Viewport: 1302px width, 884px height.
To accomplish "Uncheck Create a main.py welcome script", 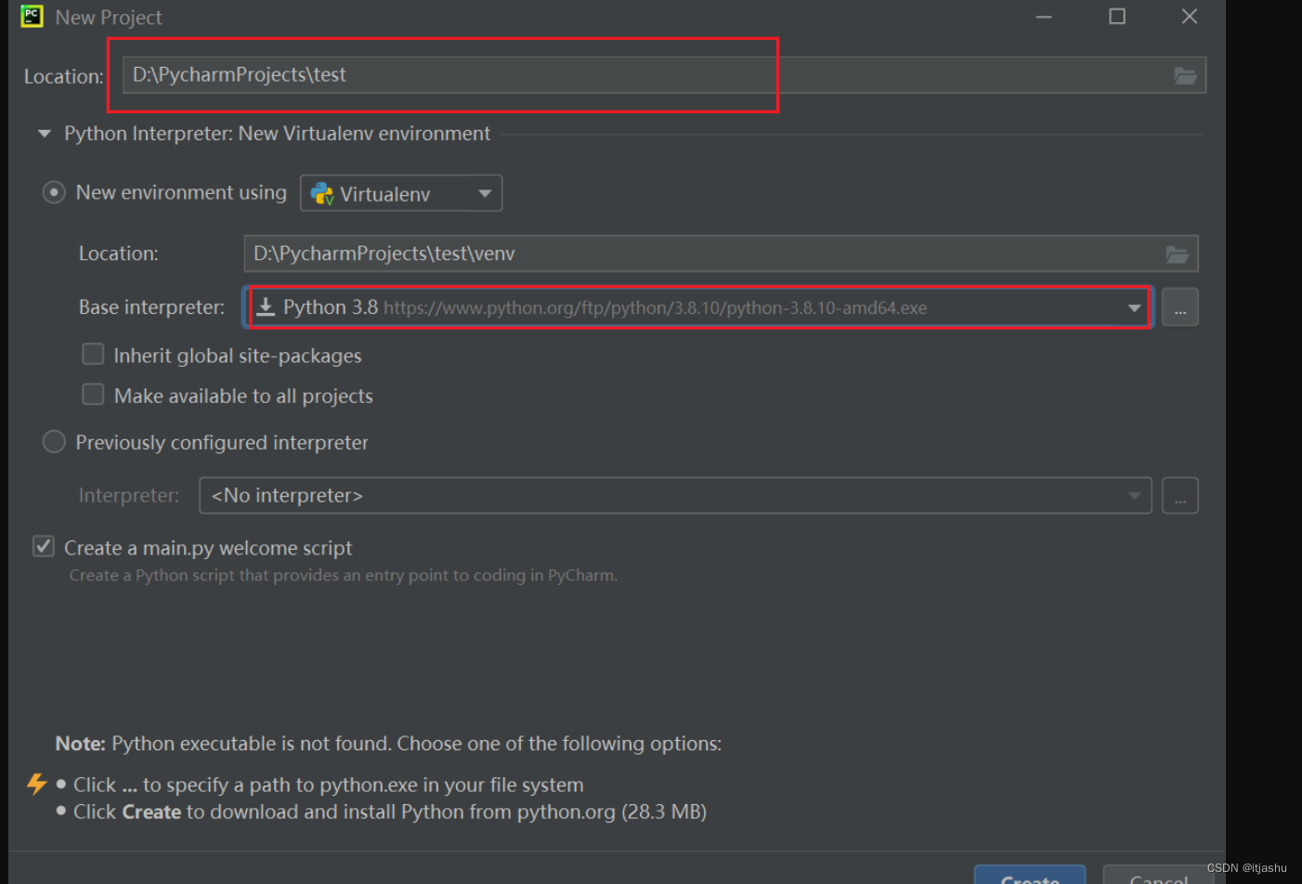I will point(44,546).
